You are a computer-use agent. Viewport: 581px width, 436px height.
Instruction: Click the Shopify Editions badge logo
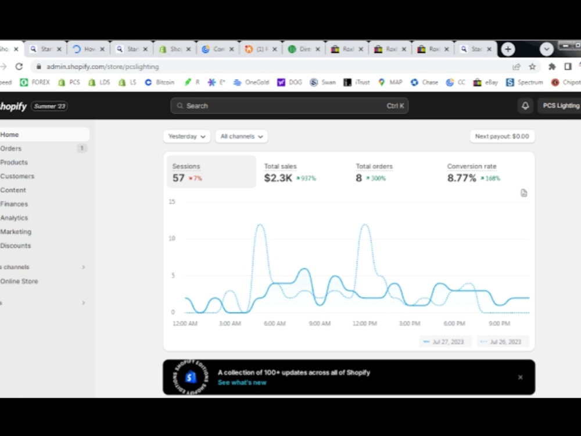[191, 377]
